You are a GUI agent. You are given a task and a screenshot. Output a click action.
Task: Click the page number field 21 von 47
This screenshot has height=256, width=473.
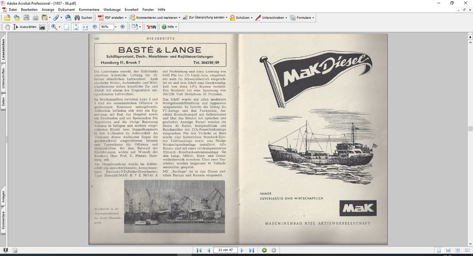tap(225, 250)
